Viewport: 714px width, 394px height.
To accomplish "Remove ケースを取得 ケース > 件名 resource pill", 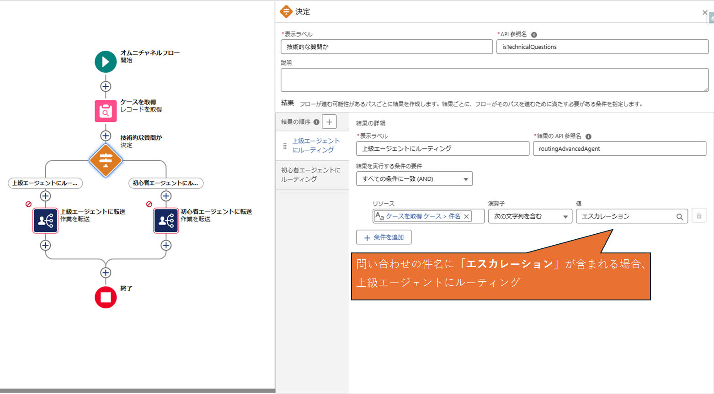I will pyautogui.click(x=466, y=216).
